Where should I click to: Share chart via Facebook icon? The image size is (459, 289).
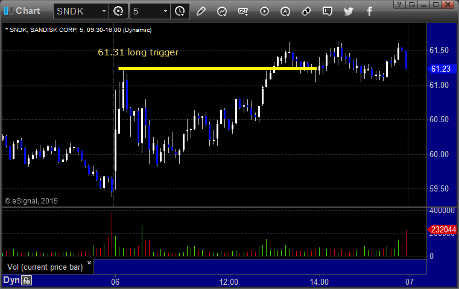pos(369,11)
